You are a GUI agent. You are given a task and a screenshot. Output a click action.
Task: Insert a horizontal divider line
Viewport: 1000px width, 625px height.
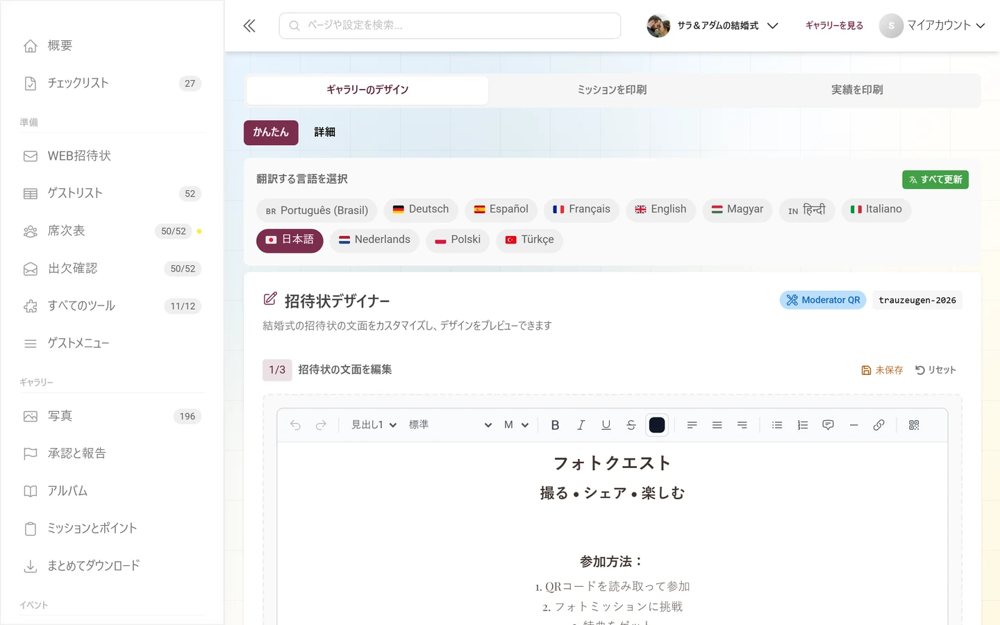coord(853,425)
